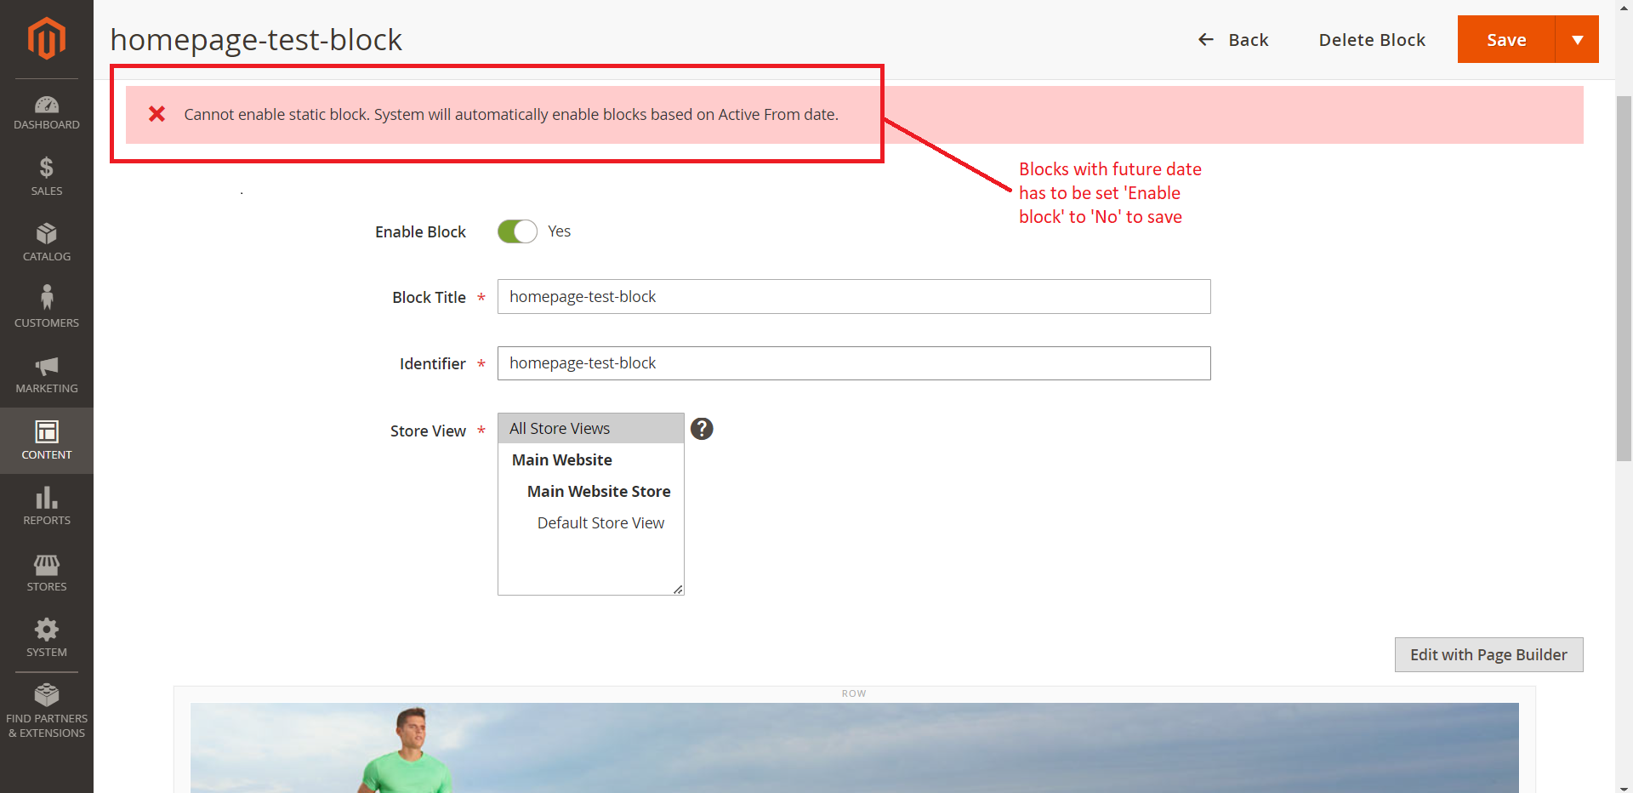This screenshot has height=793, width=1633.
Task: Open the Marketing section
Action: coord(47,375)
